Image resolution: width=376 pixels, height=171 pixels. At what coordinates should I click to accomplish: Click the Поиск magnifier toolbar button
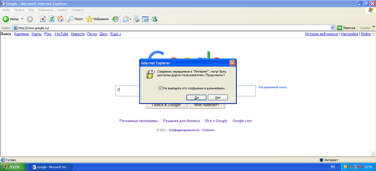[76, 19]
